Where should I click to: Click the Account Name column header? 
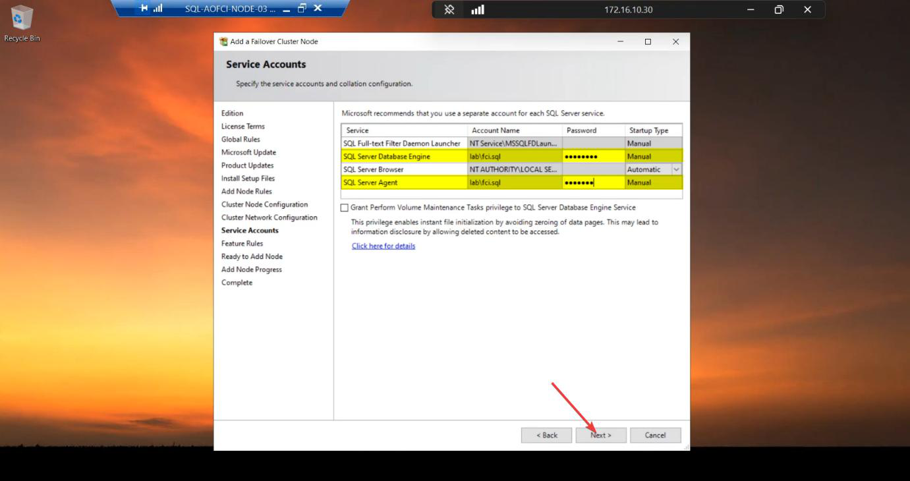tap(515, 130)
